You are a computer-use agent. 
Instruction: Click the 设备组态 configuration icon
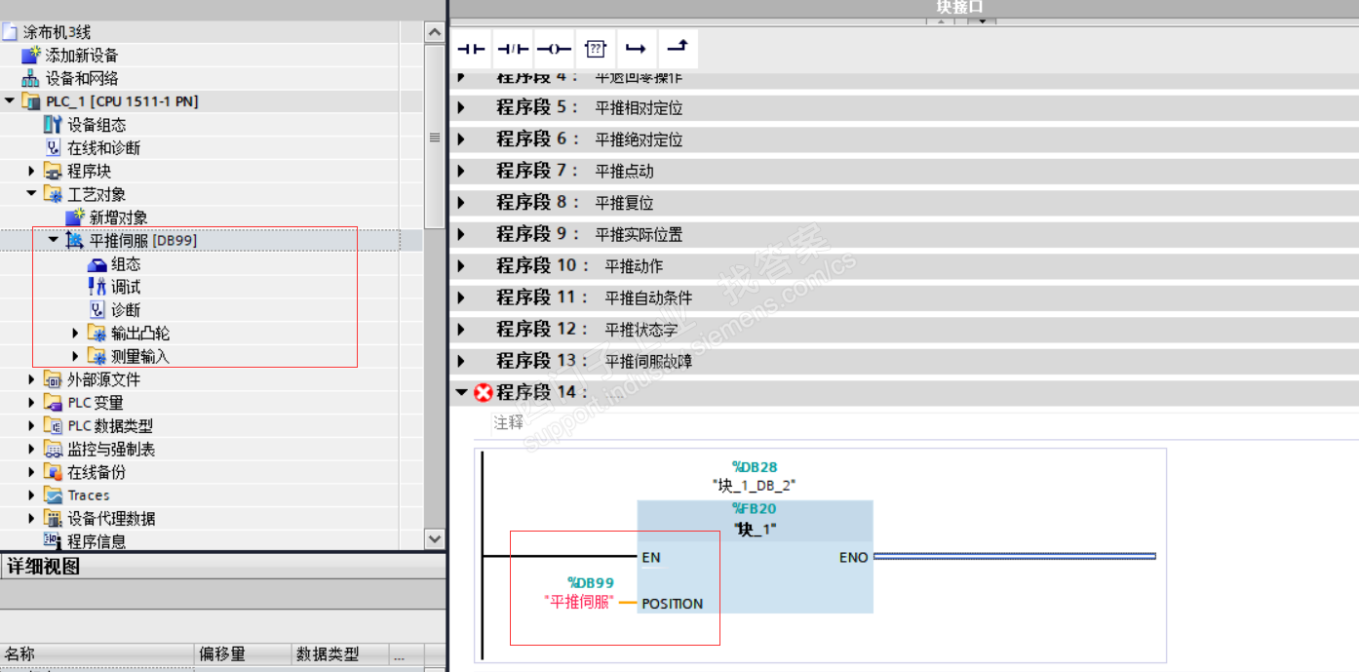tap(53, 125)
